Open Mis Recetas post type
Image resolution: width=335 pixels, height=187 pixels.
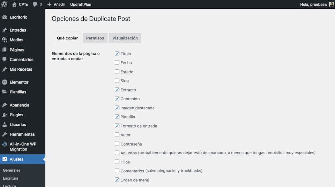point(21,69)
